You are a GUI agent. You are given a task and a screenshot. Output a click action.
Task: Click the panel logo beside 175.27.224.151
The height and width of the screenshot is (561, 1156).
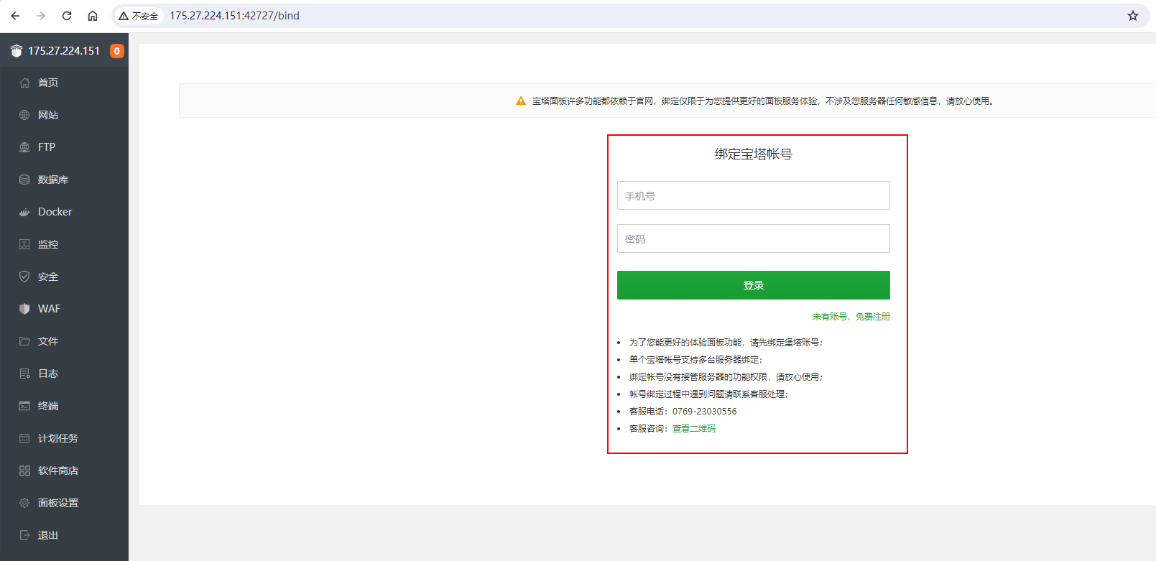point(17,51)
